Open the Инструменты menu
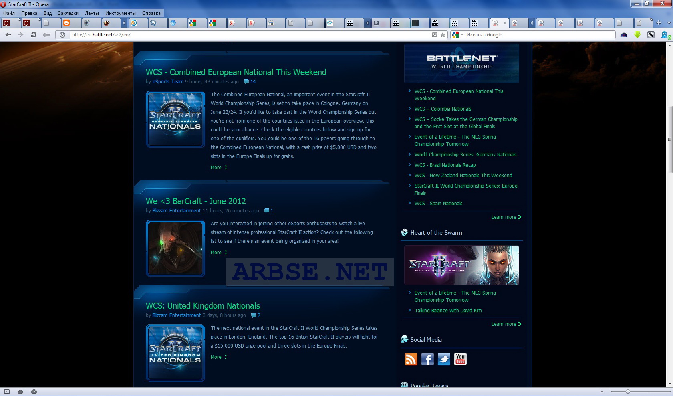The image size is (673, 396). point(121,13)
